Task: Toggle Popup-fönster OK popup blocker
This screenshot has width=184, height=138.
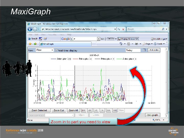Action: pyautogui.click(x=128, y=39)
